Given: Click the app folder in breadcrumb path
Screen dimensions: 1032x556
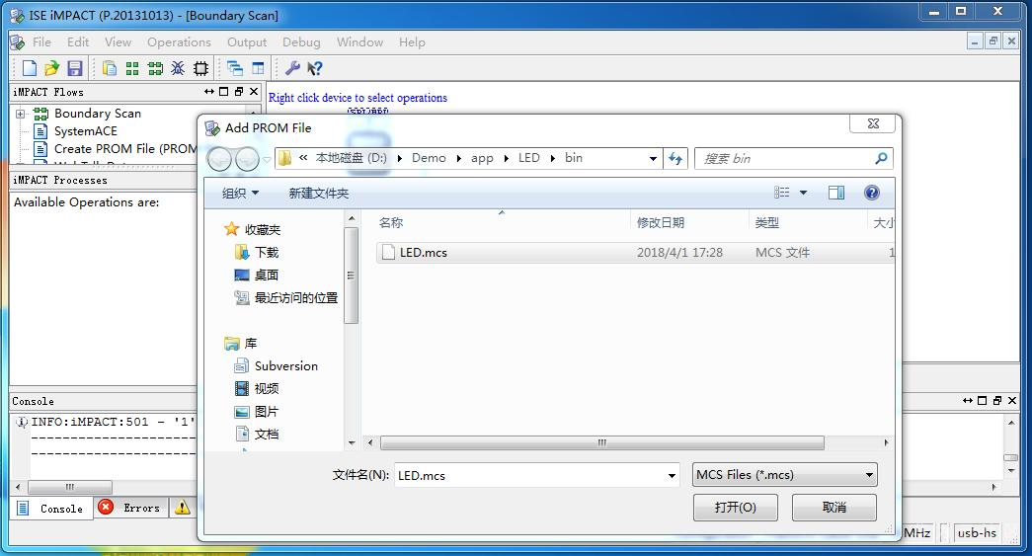Looking at the screenshot, I should pyautogui.click(x=482, y=158).
